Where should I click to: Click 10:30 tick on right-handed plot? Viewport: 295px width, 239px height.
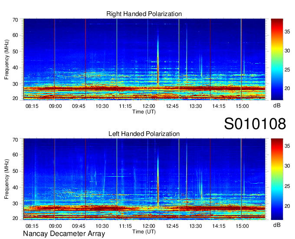pos(102,106)
